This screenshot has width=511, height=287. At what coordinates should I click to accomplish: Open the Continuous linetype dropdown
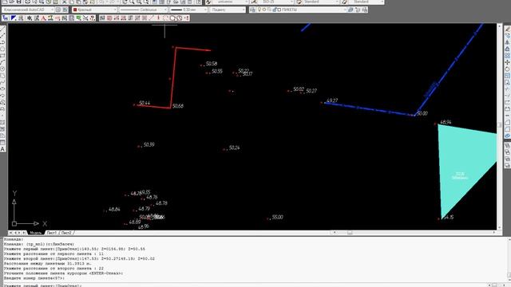143,10
